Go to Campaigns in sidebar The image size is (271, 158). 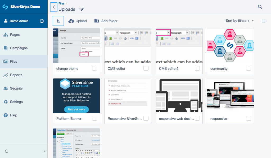(19, 48)
